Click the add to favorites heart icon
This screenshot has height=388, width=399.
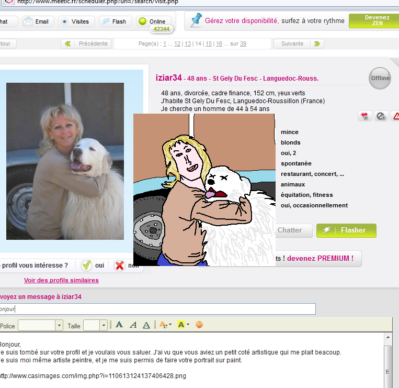coord(365,116)
